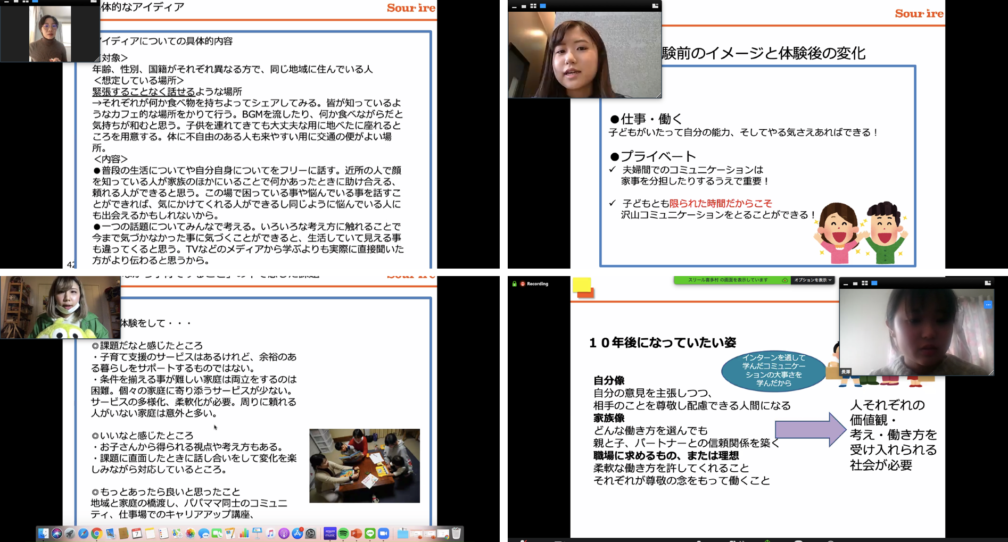
Task: Select single-thumbnail strip view in top-right video window
Action: pos(524,6)
